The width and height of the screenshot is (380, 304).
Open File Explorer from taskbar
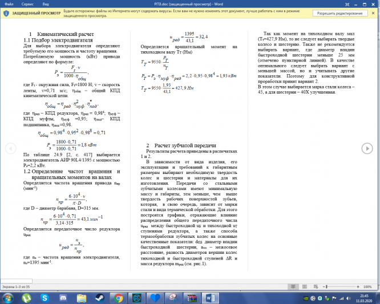pyautogui.click(x=82, y=298)
